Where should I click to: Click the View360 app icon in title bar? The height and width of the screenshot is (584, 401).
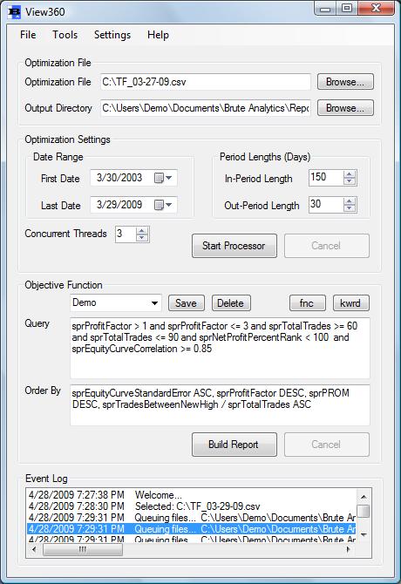point(14,12)
